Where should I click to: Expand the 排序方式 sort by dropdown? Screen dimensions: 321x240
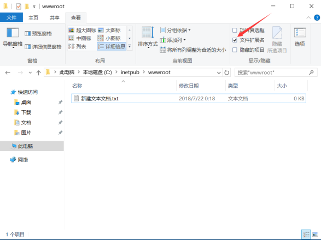click(x=148, y=38)
